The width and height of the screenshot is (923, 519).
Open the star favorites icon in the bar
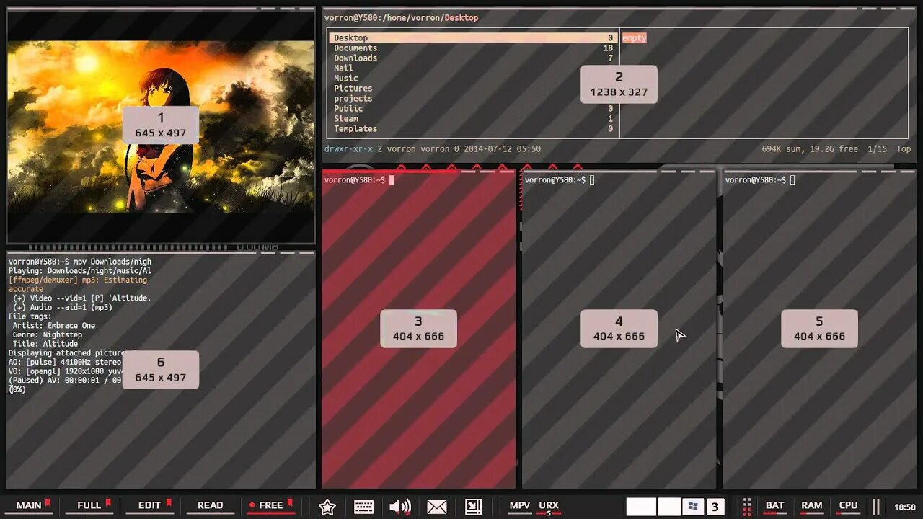pos(327,506)
